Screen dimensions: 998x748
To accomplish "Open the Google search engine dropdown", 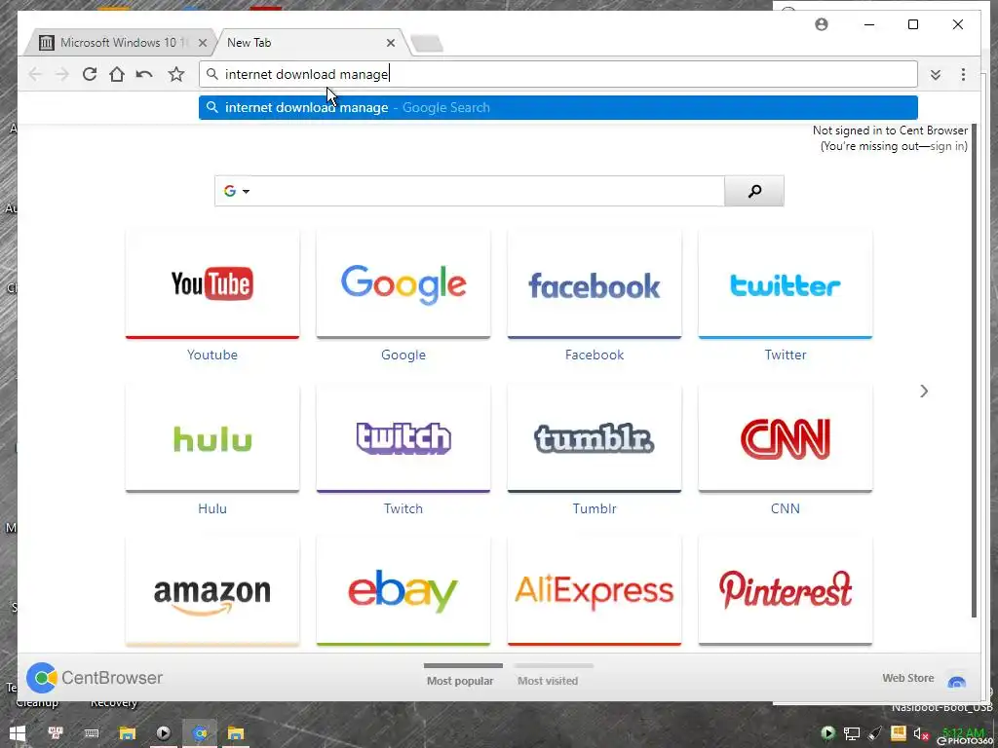I will (236, 191).
